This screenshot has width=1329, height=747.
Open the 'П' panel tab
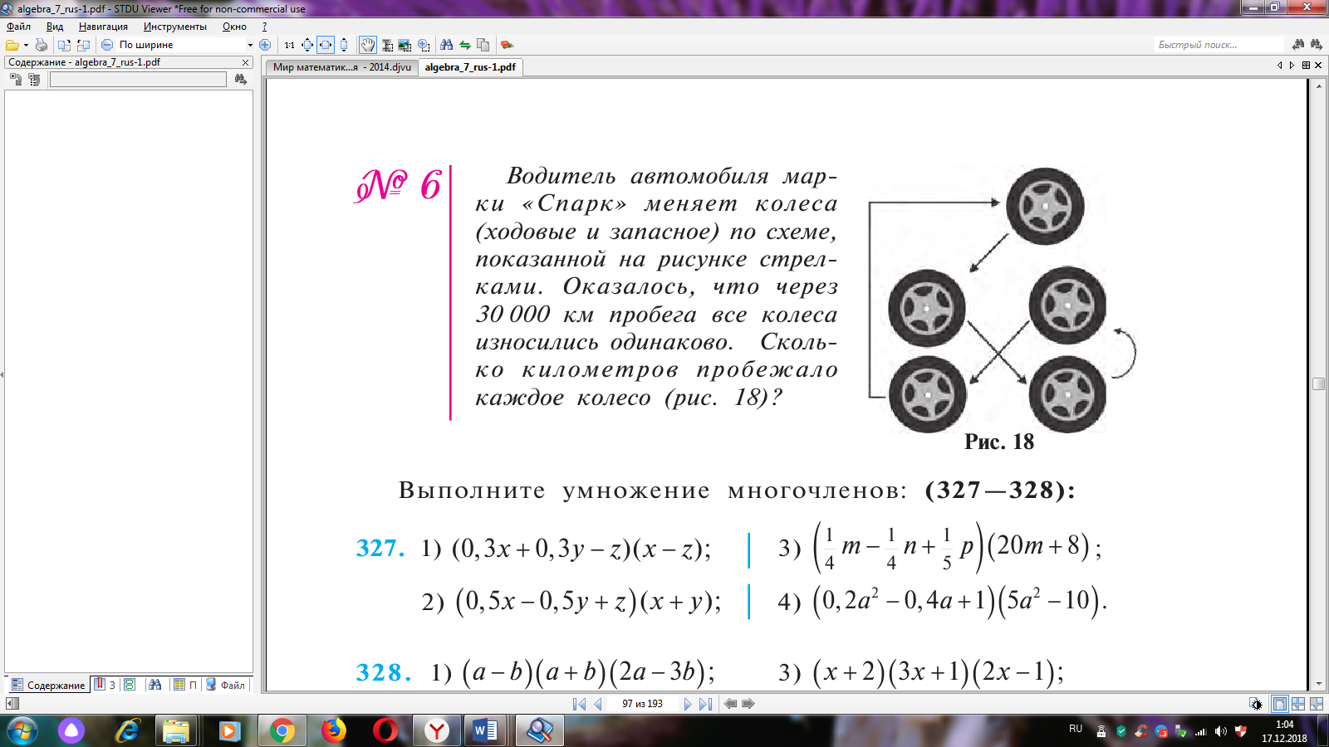tap(185, 685)
